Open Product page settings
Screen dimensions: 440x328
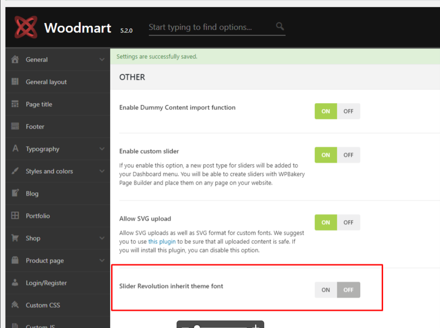pos(58,261)
